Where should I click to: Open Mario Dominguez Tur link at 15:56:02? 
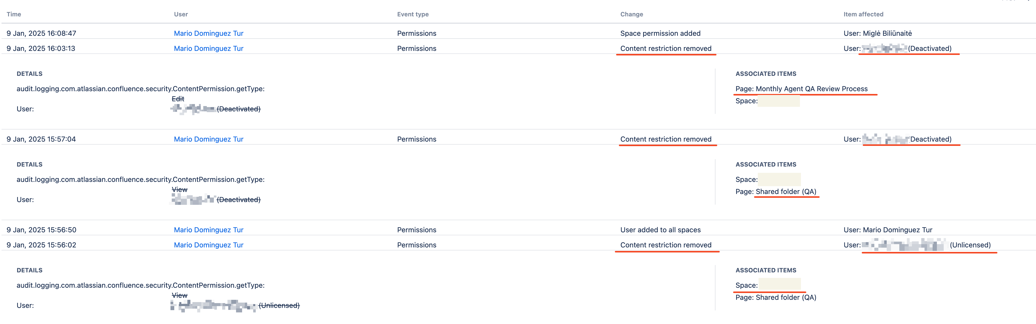point(208,245)
